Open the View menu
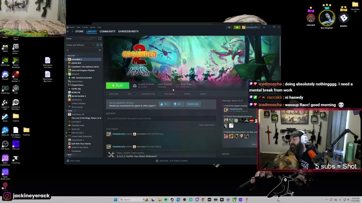The width and height of the screenshot is (362, 203). pos(78,27)
